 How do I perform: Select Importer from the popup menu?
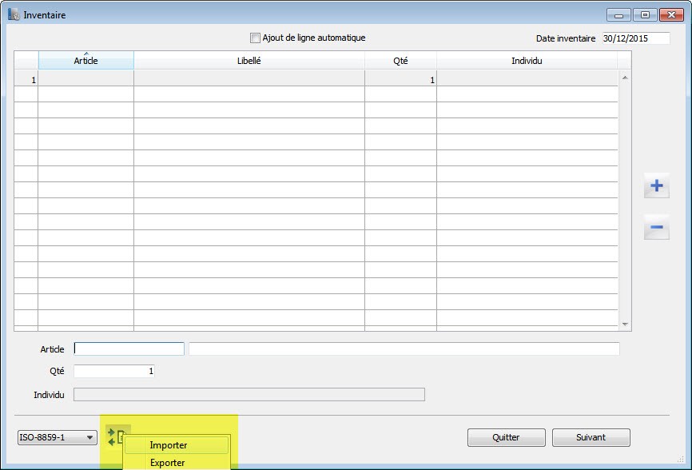pos(169,445)
